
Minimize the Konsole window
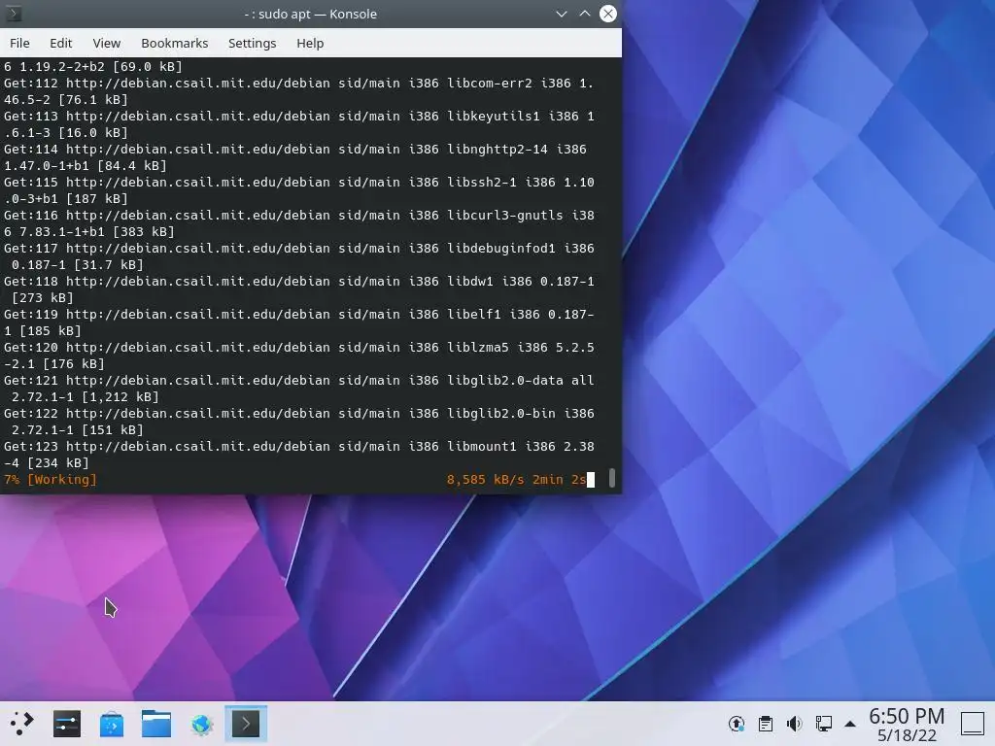coord(561,14)
